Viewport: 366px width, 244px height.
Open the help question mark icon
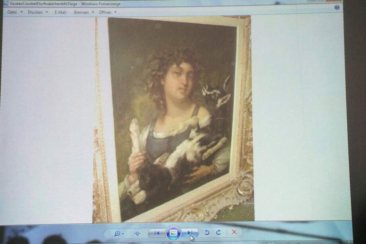coord(337,7)
